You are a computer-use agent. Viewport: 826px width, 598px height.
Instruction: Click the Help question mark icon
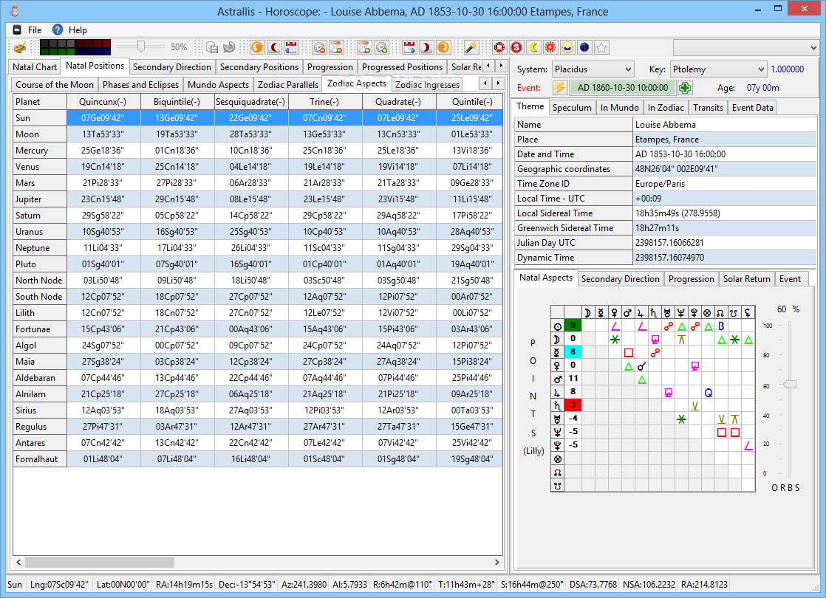(x=58, y=30)
